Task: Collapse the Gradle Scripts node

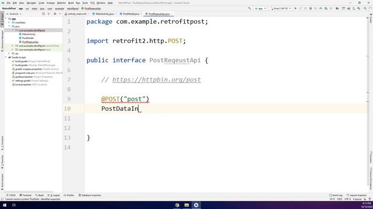Action: point(6,57)
